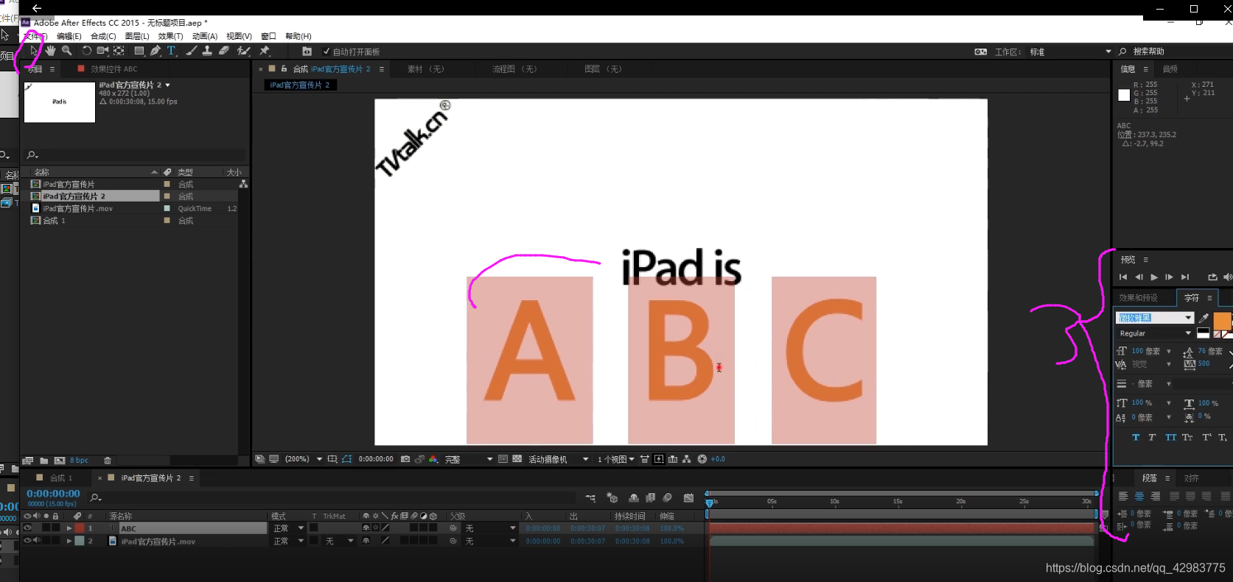The height and width of the screenshot is (582, 1233).
Task: Open the 活动摄像机 camera dropdown
Action: tap(558, 459)
